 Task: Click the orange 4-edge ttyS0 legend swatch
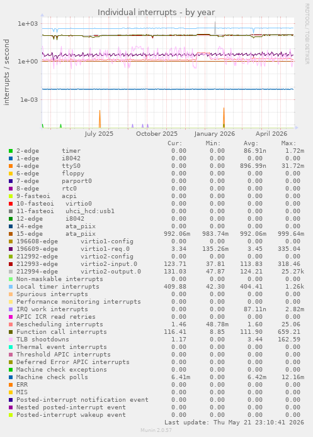click(11, 166)
